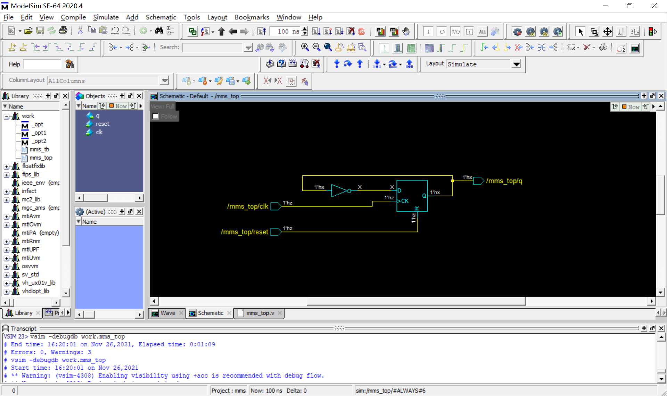
Task: Click the binoculars Find icon
Action: coord(159,31)
